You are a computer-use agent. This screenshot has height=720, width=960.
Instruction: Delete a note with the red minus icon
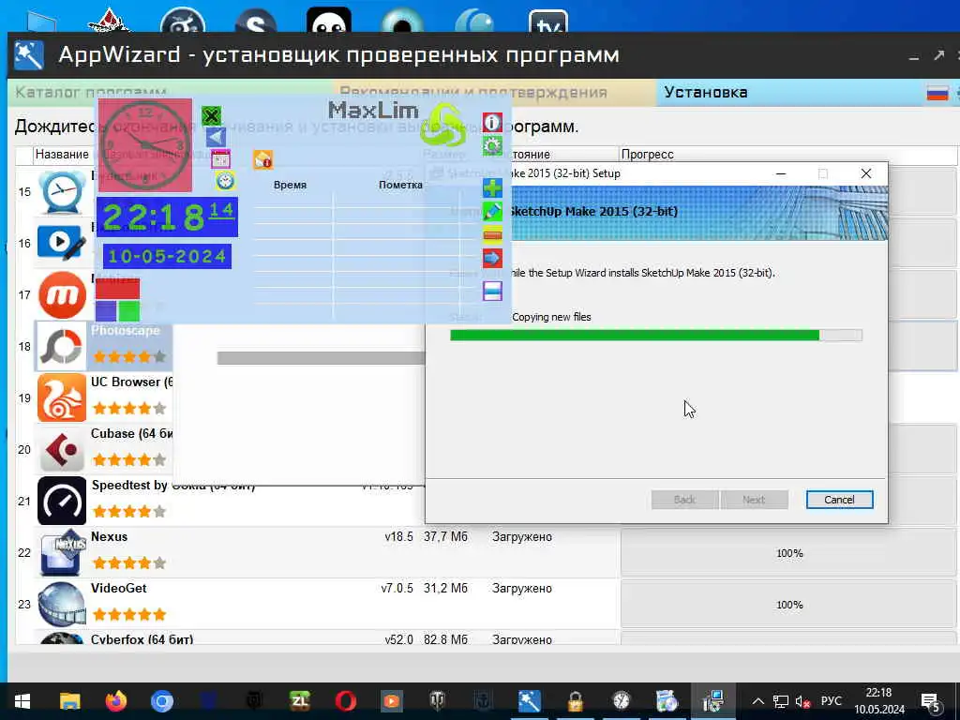492,234
